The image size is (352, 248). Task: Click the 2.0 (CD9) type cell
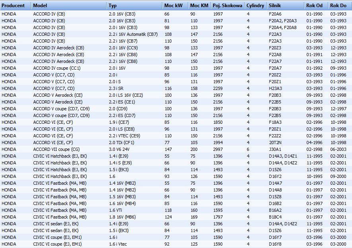pos(118,109)
